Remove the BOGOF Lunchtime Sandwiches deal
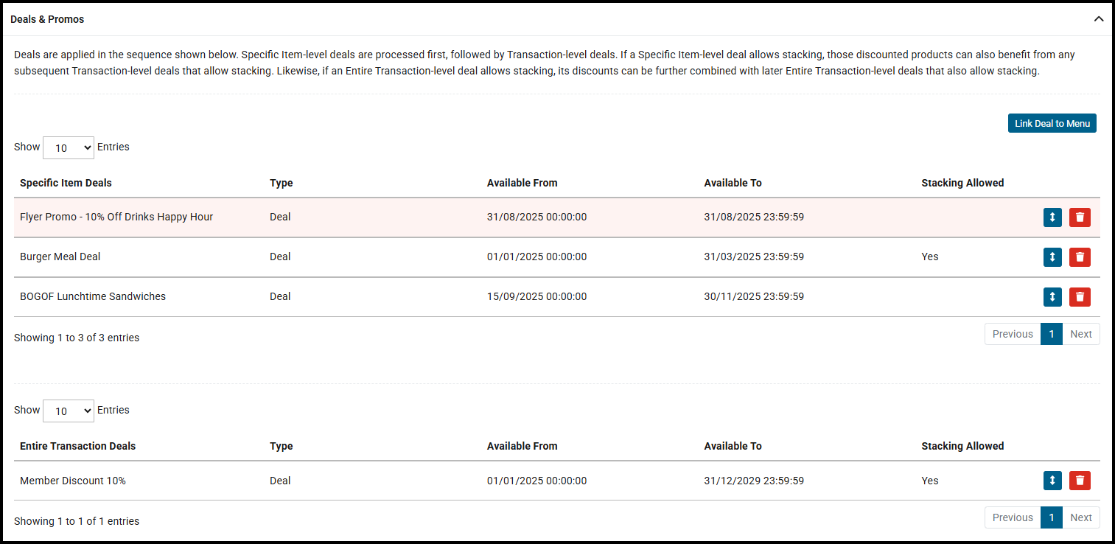Screen dimensions: 1115x544 click(x=1080, y=297)
